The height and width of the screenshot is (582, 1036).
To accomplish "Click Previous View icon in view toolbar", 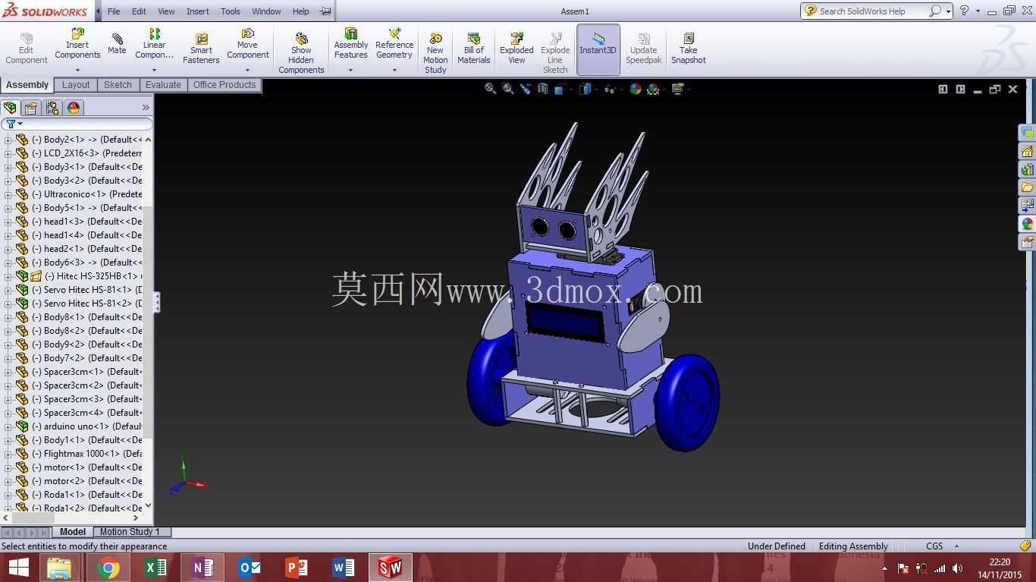I will coord(526,89).
